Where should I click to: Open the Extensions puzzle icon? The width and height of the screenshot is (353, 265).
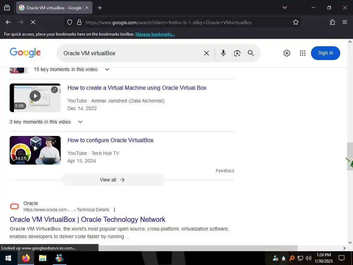332,22
